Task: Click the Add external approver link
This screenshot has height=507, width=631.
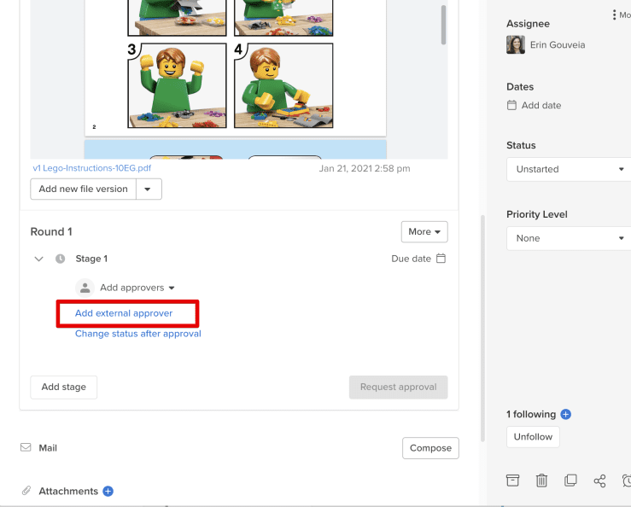Action: [x=124, y=313]
